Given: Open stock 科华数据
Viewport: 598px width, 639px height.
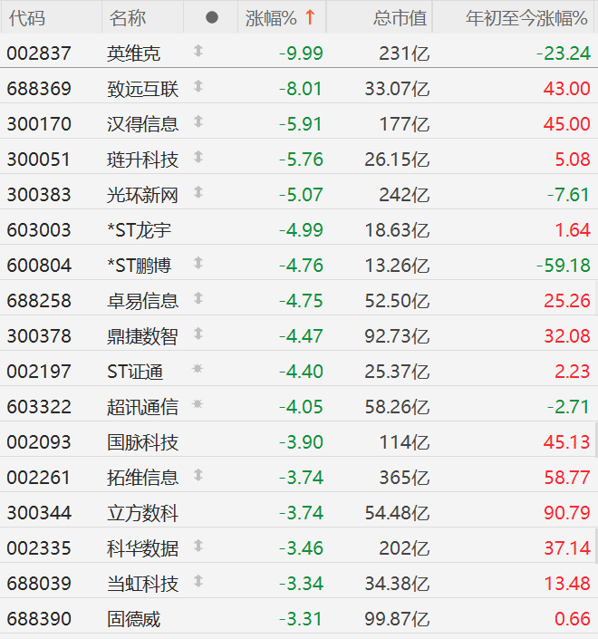Looking at the screenshot, I should 142,548.
